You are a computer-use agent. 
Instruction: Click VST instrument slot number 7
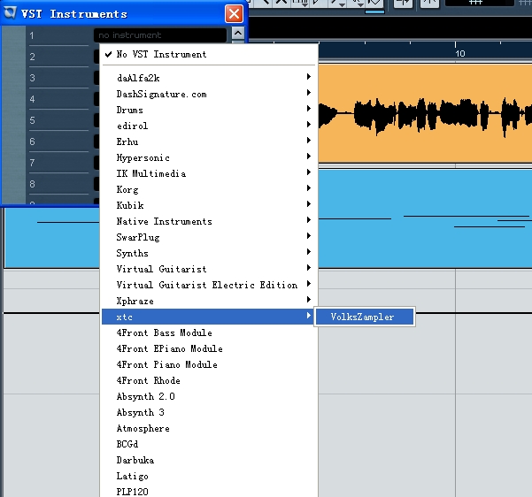pos(32,163)
